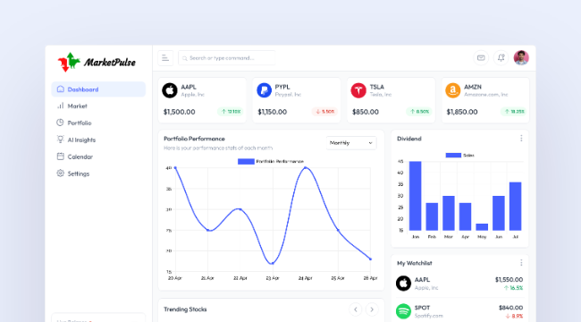
Task: Click the Market bar-chart icon
Action: coord(61,106)
